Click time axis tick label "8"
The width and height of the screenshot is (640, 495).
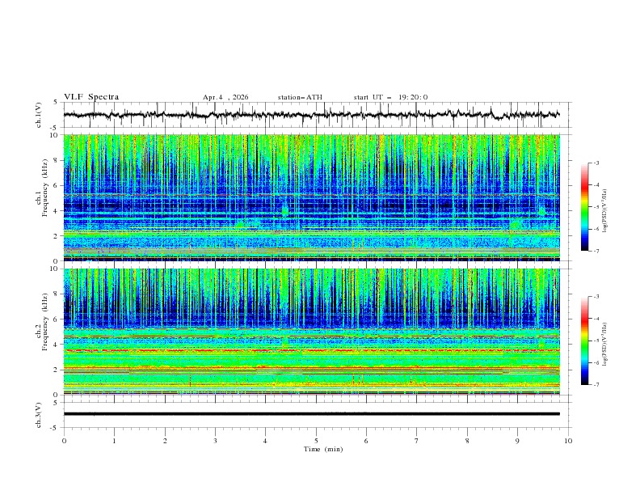(467, 441)
